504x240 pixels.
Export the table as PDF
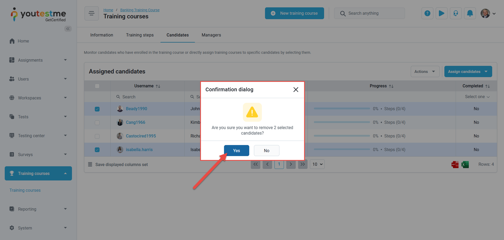[455, 164]
